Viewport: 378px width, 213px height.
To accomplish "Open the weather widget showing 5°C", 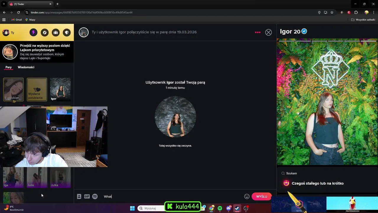I will click(14, 208).
